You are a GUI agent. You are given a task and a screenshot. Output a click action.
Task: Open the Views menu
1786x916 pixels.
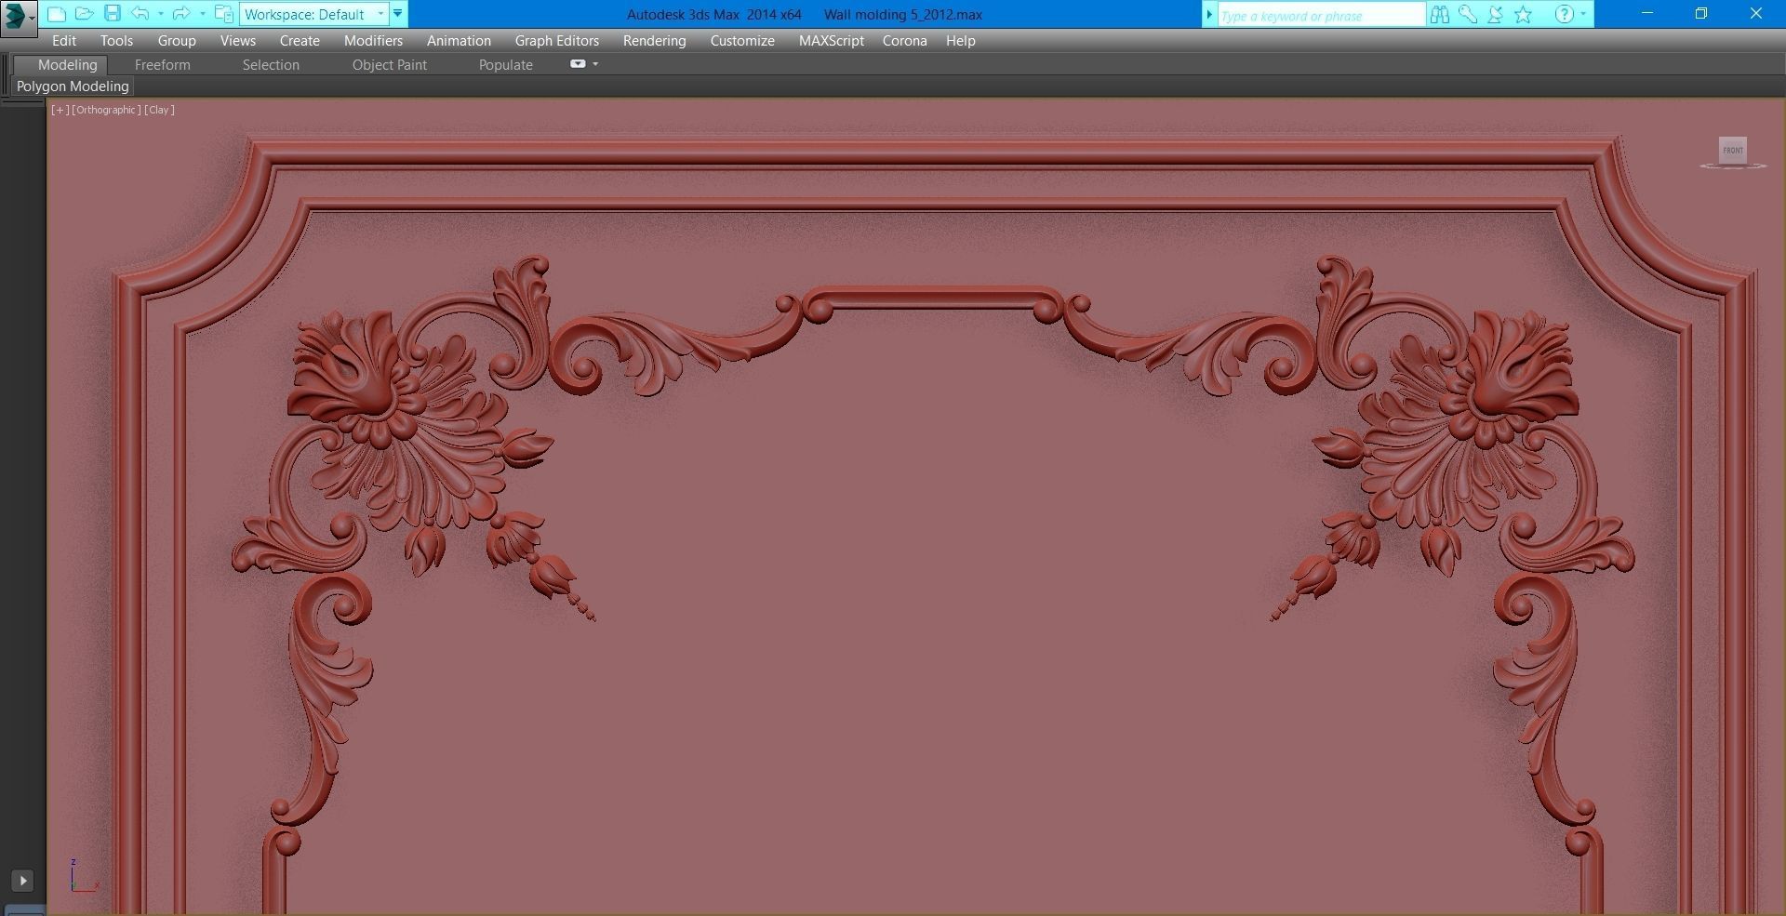coord(238,41)
